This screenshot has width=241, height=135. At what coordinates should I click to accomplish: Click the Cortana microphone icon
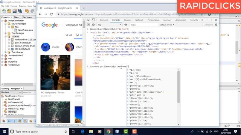coord(66,132)
